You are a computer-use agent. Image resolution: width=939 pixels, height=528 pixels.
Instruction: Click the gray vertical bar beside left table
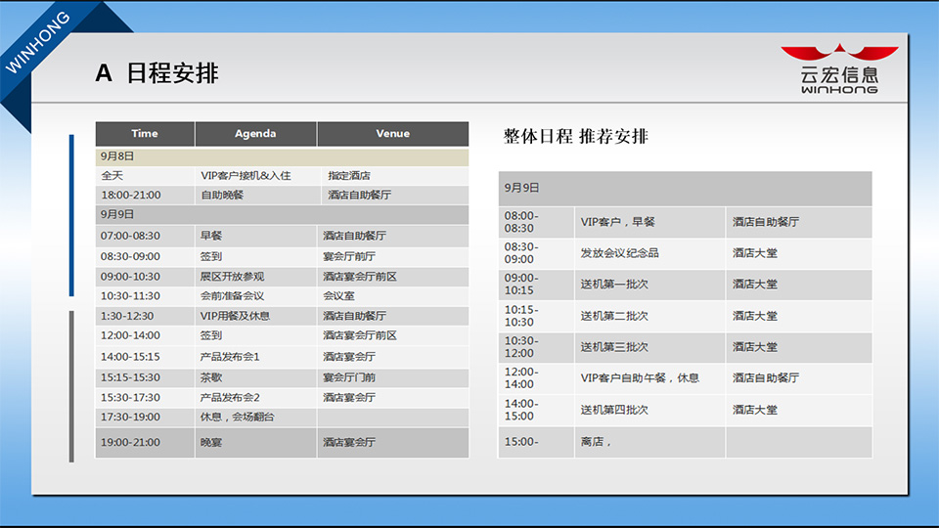click(71, 386)
